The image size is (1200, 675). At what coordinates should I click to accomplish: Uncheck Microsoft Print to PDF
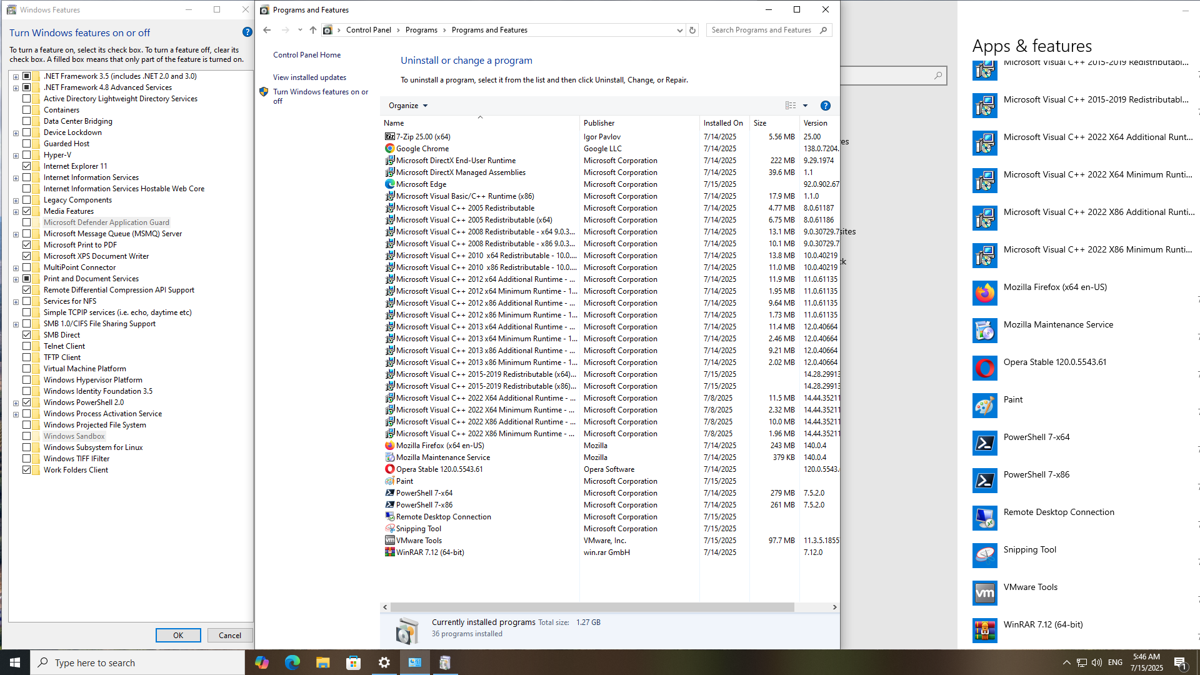click(x=26, y=245)
